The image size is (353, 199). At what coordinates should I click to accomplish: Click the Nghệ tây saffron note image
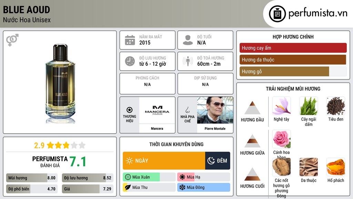[281, 106]
